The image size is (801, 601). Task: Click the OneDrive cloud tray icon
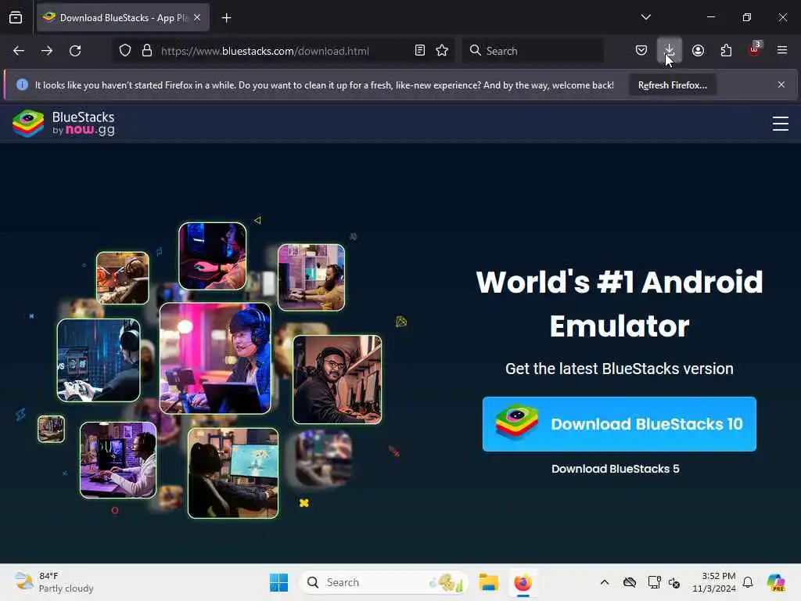[630, 582]
